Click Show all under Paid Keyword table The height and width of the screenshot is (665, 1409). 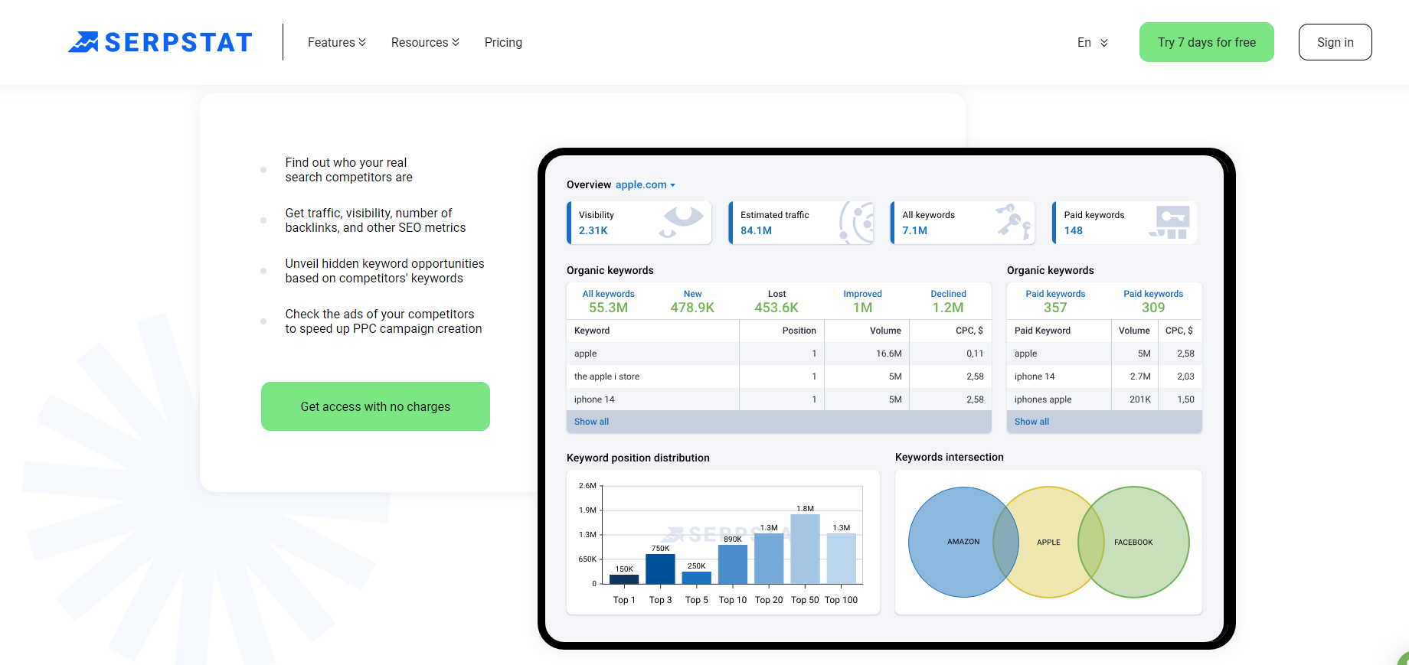click(x=1031, y=422)
